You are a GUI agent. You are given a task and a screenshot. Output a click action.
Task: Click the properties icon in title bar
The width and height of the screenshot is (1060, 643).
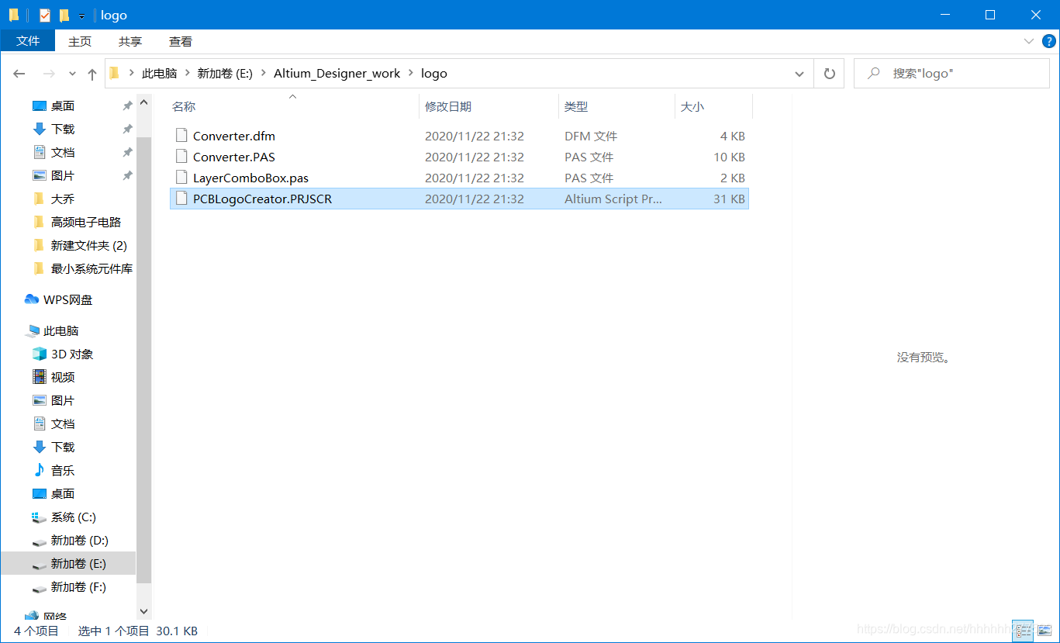45,15
